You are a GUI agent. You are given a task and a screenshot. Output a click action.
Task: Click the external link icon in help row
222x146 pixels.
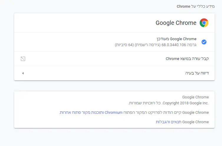[23, 59]
